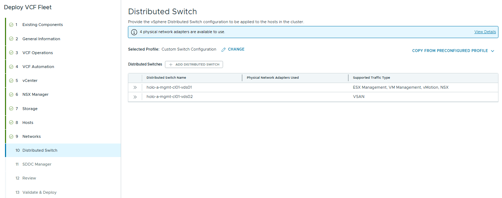Click the plus icon in Add Distributed Switch
This screenshot has width=502, height=198.
click(x=171, y=64)
